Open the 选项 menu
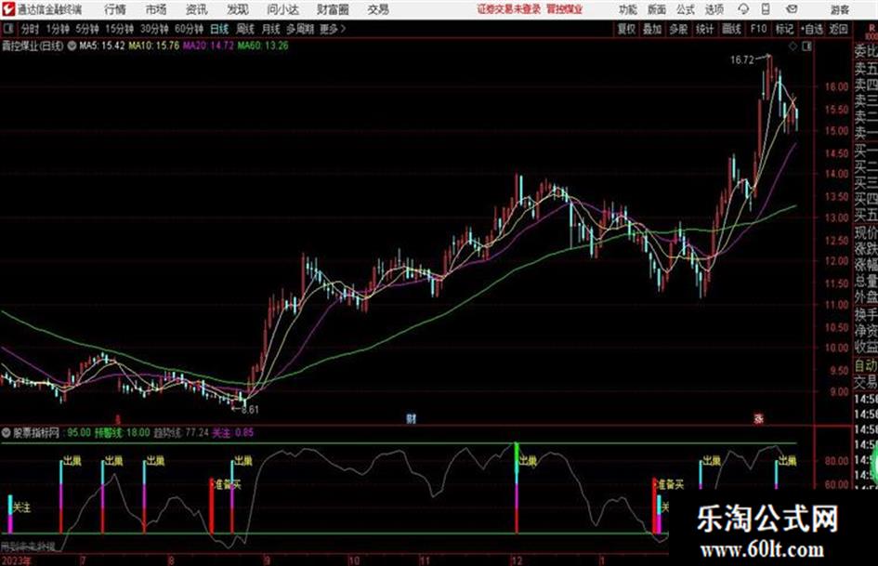 coord(714,9)
